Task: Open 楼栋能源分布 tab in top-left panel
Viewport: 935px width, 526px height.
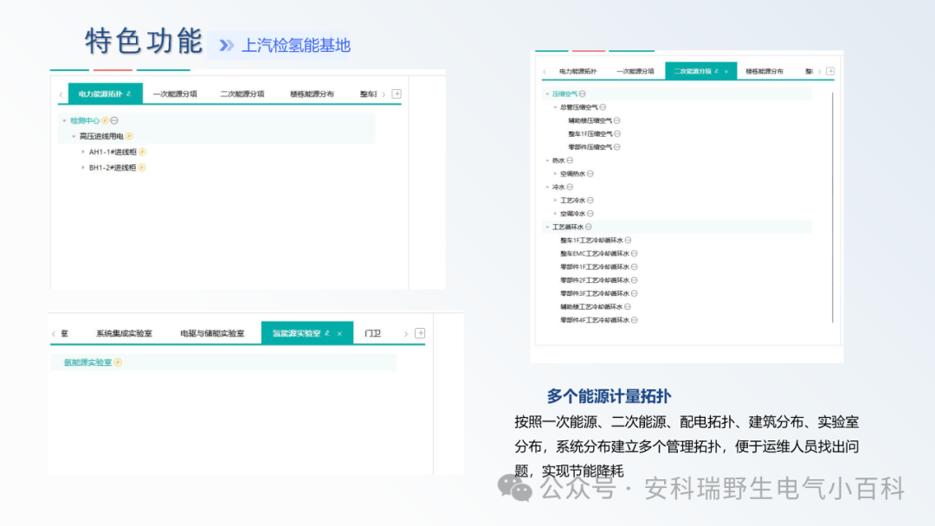Action: pos(312,94)
